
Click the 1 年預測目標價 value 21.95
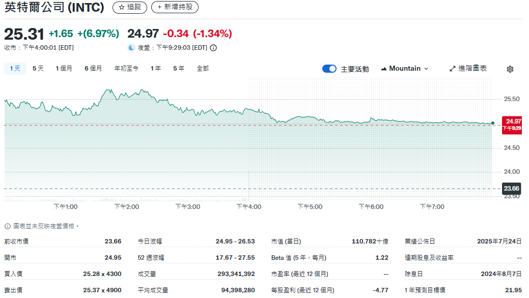click(514, 290)
